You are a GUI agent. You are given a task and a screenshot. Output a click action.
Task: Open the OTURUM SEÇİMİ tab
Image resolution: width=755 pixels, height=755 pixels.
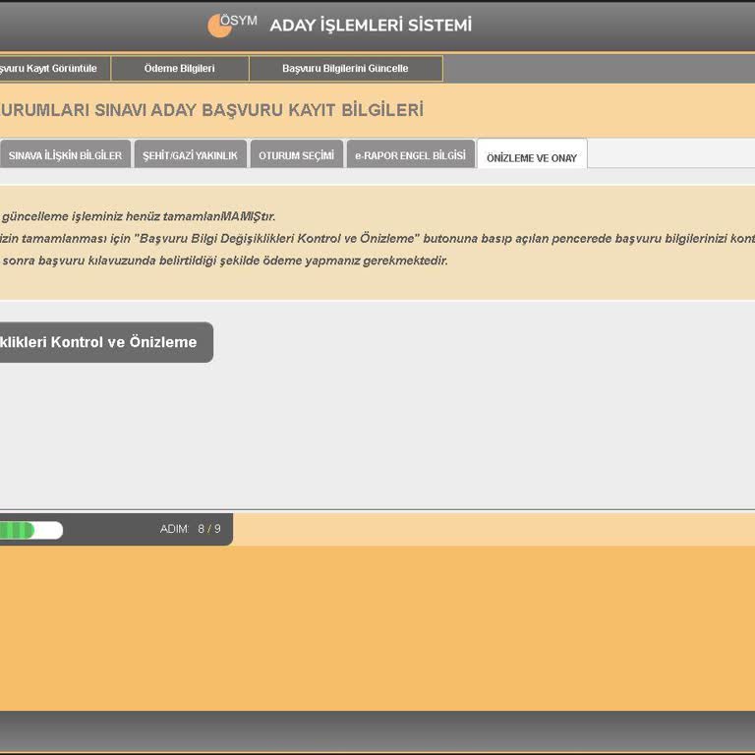[296, 155]
